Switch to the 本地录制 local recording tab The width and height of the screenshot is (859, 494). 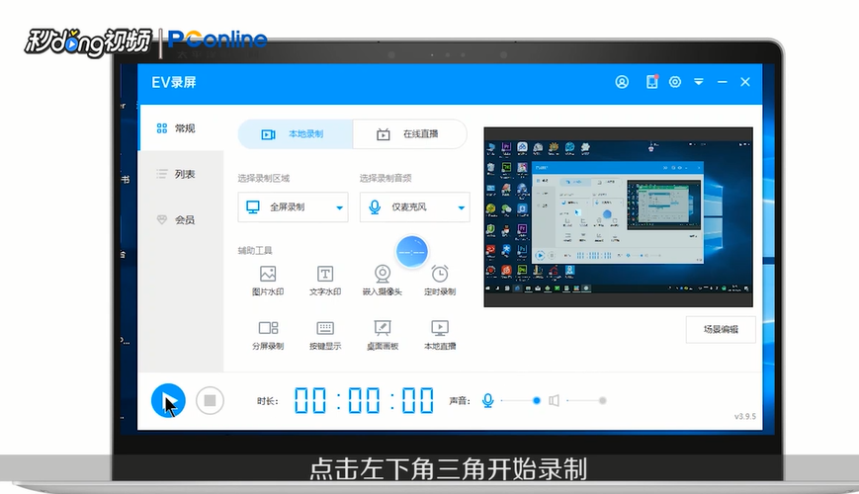[296, 134]
